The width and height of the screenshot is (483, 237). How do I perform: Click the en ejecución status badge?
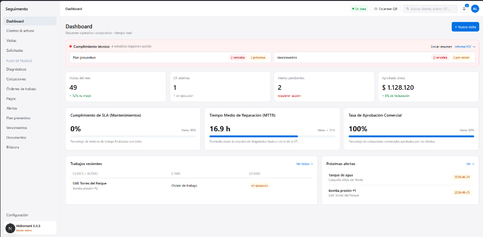259,186
